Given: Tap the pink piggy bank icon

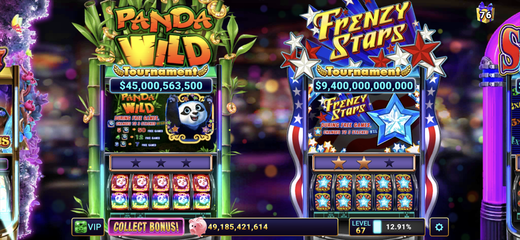Looking at the screenshot, I should coord(197,227).
